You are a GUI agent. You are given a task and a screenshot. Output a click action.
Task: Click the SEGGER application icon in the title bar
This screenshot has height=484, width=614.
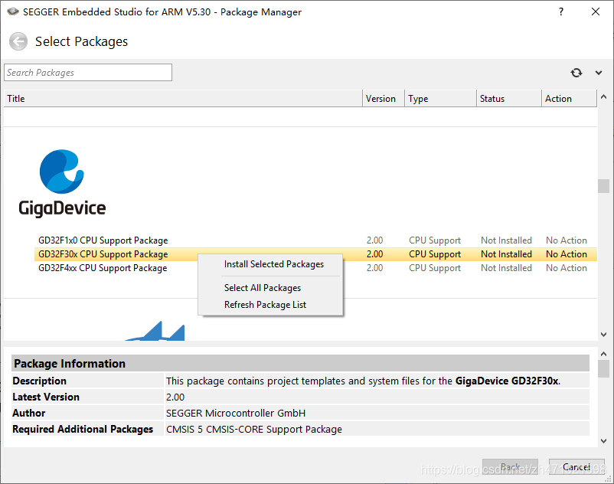tap(13, 11)
